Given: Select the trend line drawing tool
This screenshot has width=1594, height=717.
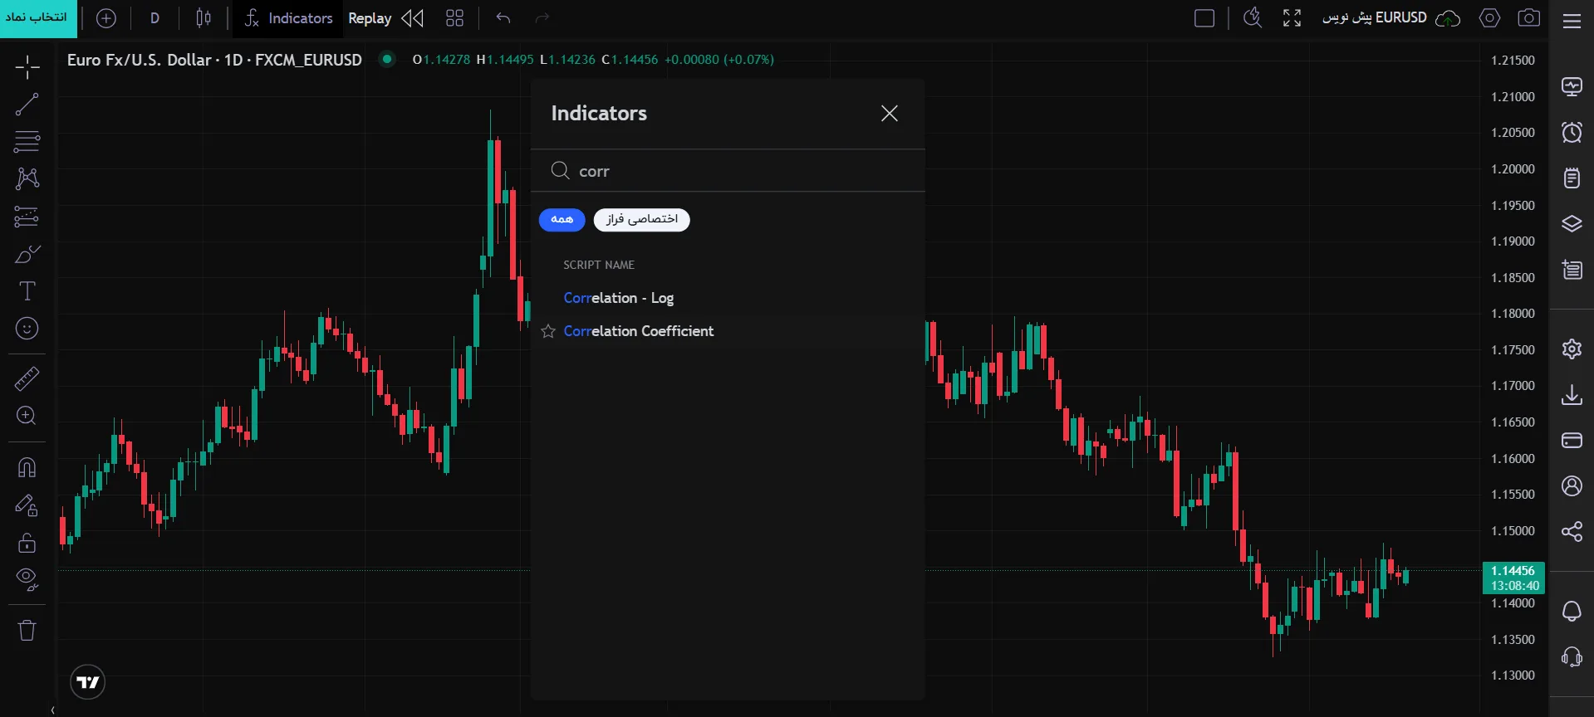Looking at the screenshot, I should tap(27, 104).
